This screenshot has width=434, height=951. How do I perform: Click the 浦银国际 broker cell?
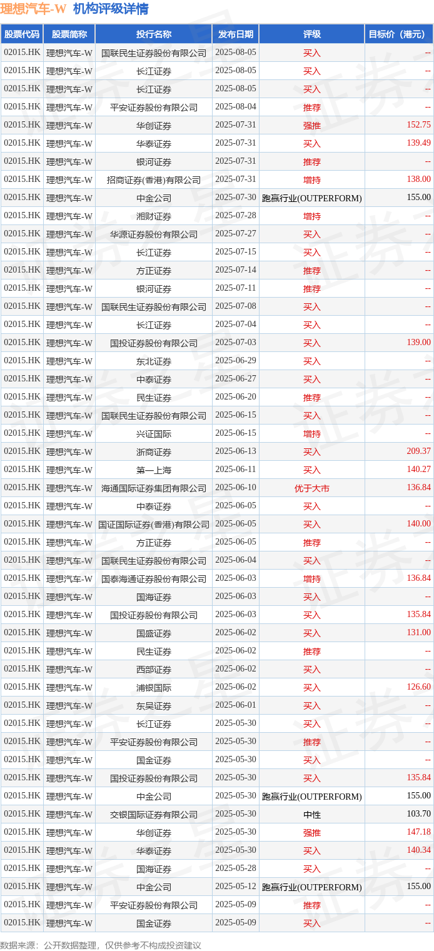point(154,688)
